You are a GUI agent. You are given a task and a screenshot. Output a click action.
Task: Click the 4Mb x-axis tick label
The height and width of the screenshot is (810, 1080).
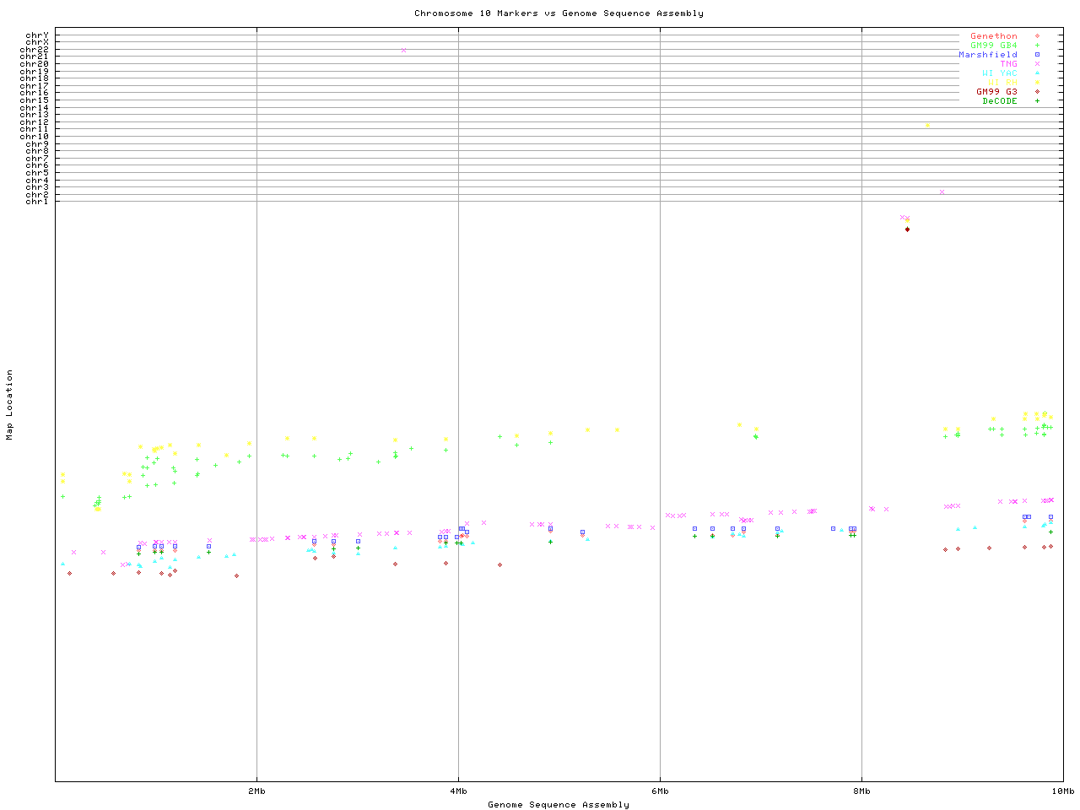(458, 791)
